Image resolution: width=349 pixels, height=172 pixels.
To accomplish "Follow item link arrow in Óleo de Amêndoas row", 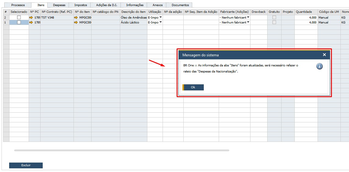I will tap(76, 17).
